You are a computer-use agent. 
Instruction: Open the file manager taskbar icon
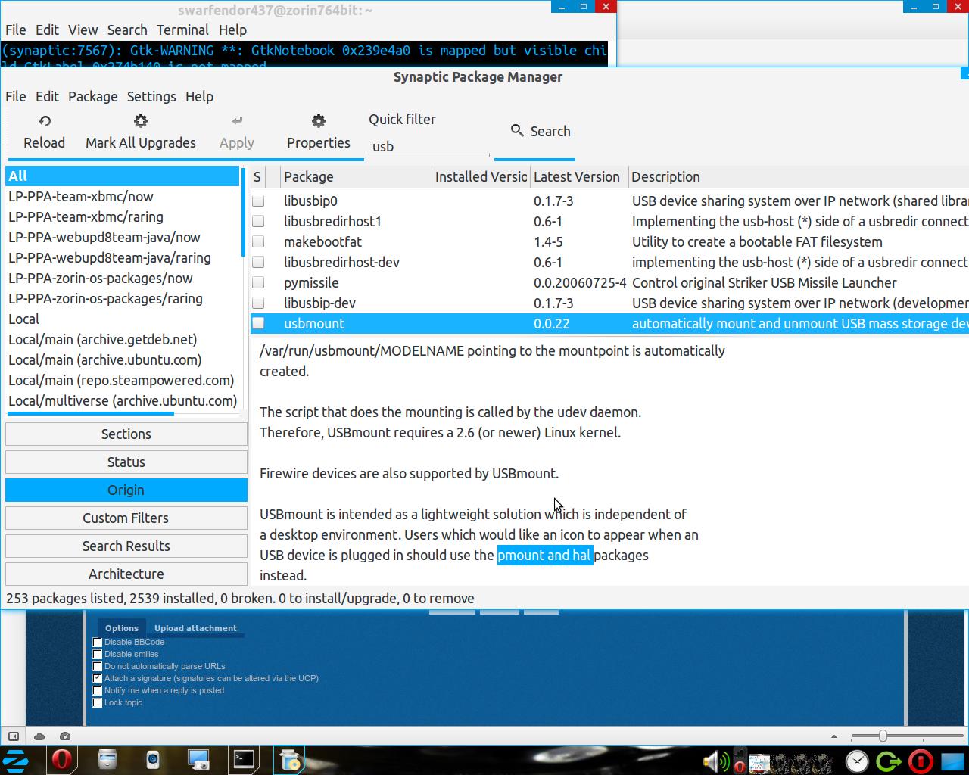pyautogui.click(x=107, y=759)
